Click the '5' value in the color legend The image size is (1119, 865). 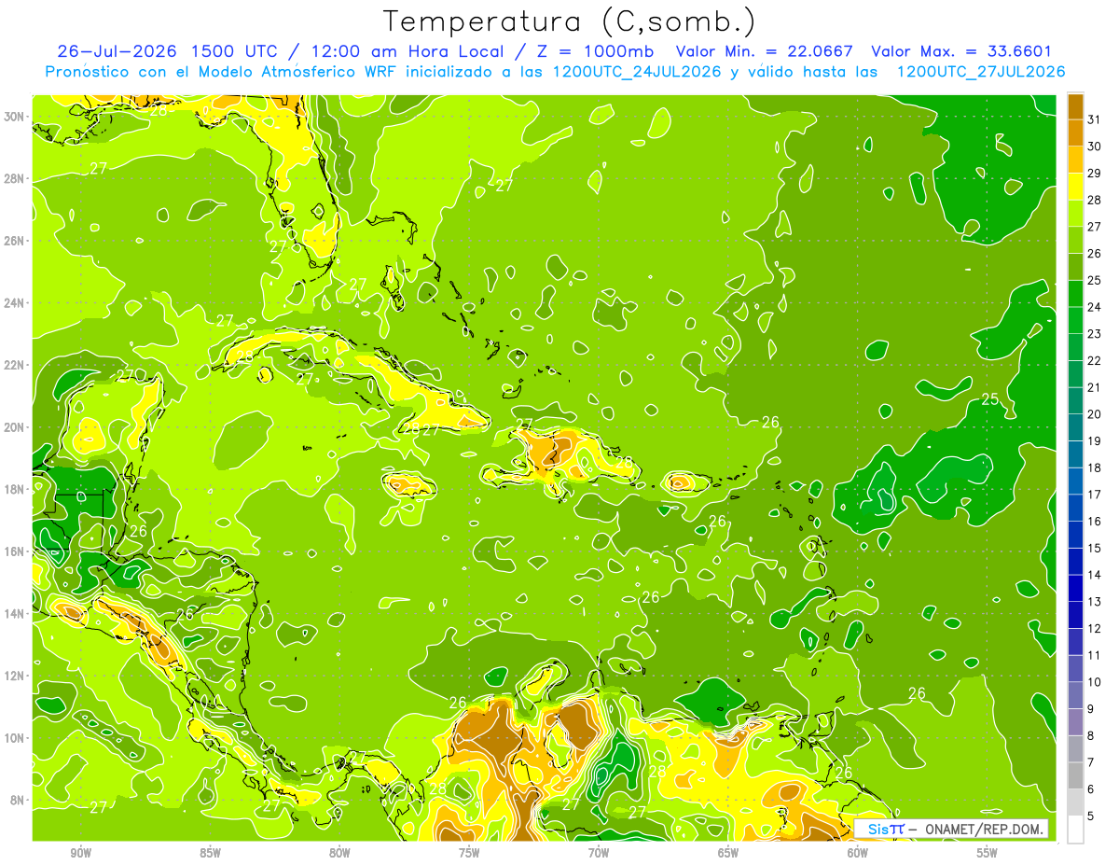(x=1091, y=816)
